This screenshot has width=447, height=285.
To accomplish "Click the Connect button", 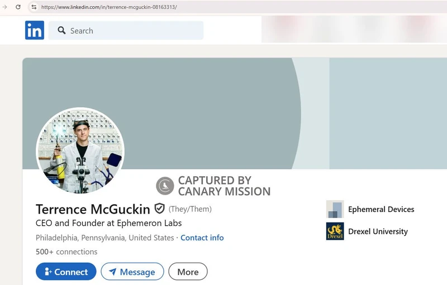I will coord(66,272).
